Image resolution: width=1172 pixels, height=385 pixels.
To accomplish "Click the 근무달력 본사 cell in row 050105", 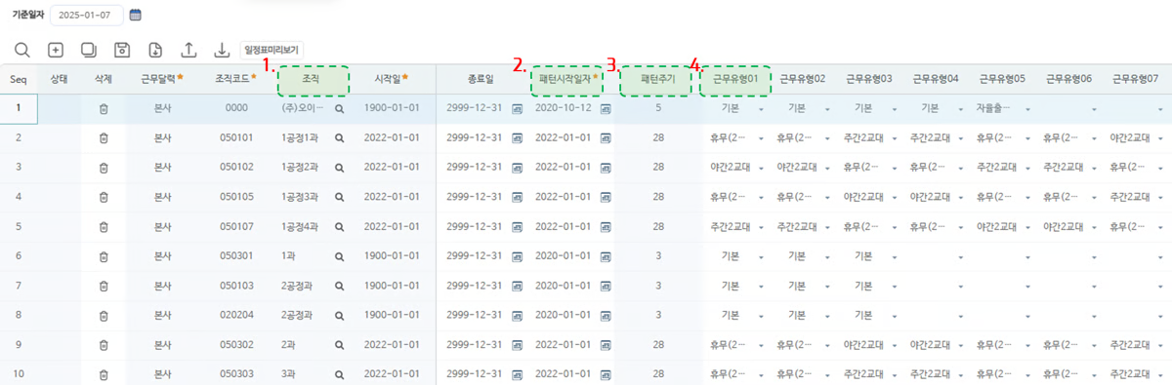I will tap(163, 197).
